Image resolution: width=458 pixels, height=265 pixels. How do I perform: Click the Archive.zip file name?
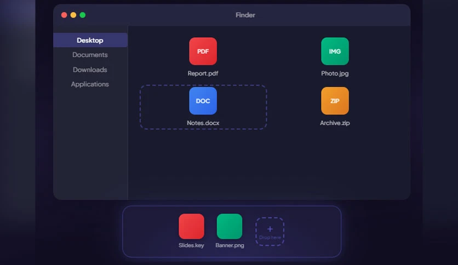(x=335, y=123)
